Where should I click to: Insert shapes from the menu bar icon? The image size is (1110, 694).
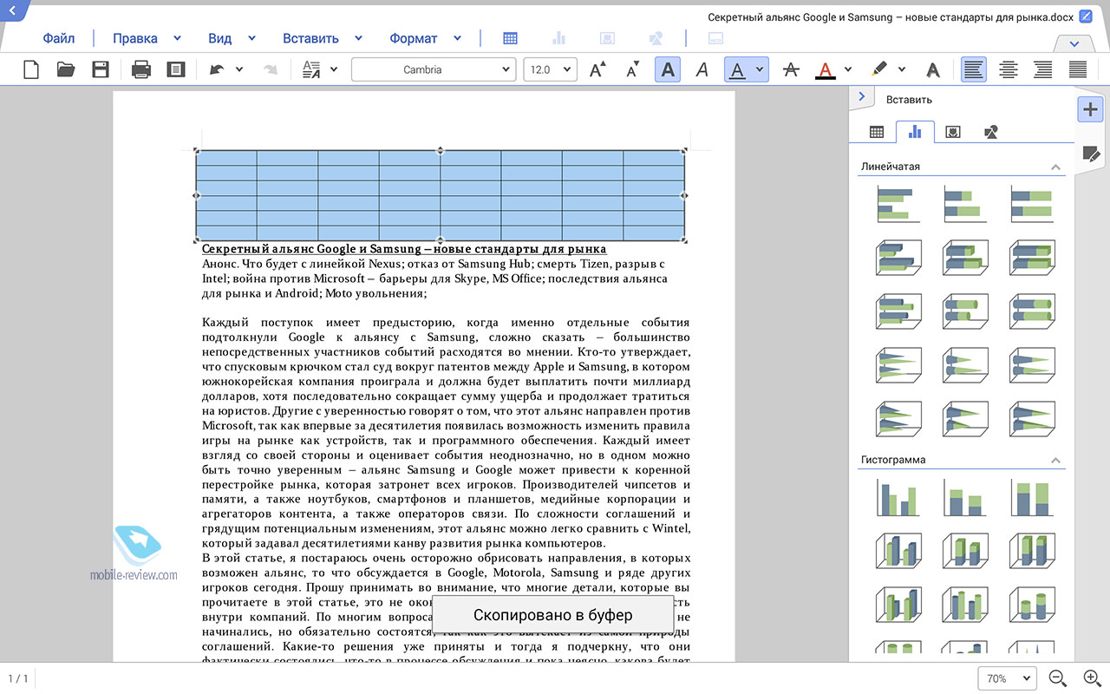[656, 38]
